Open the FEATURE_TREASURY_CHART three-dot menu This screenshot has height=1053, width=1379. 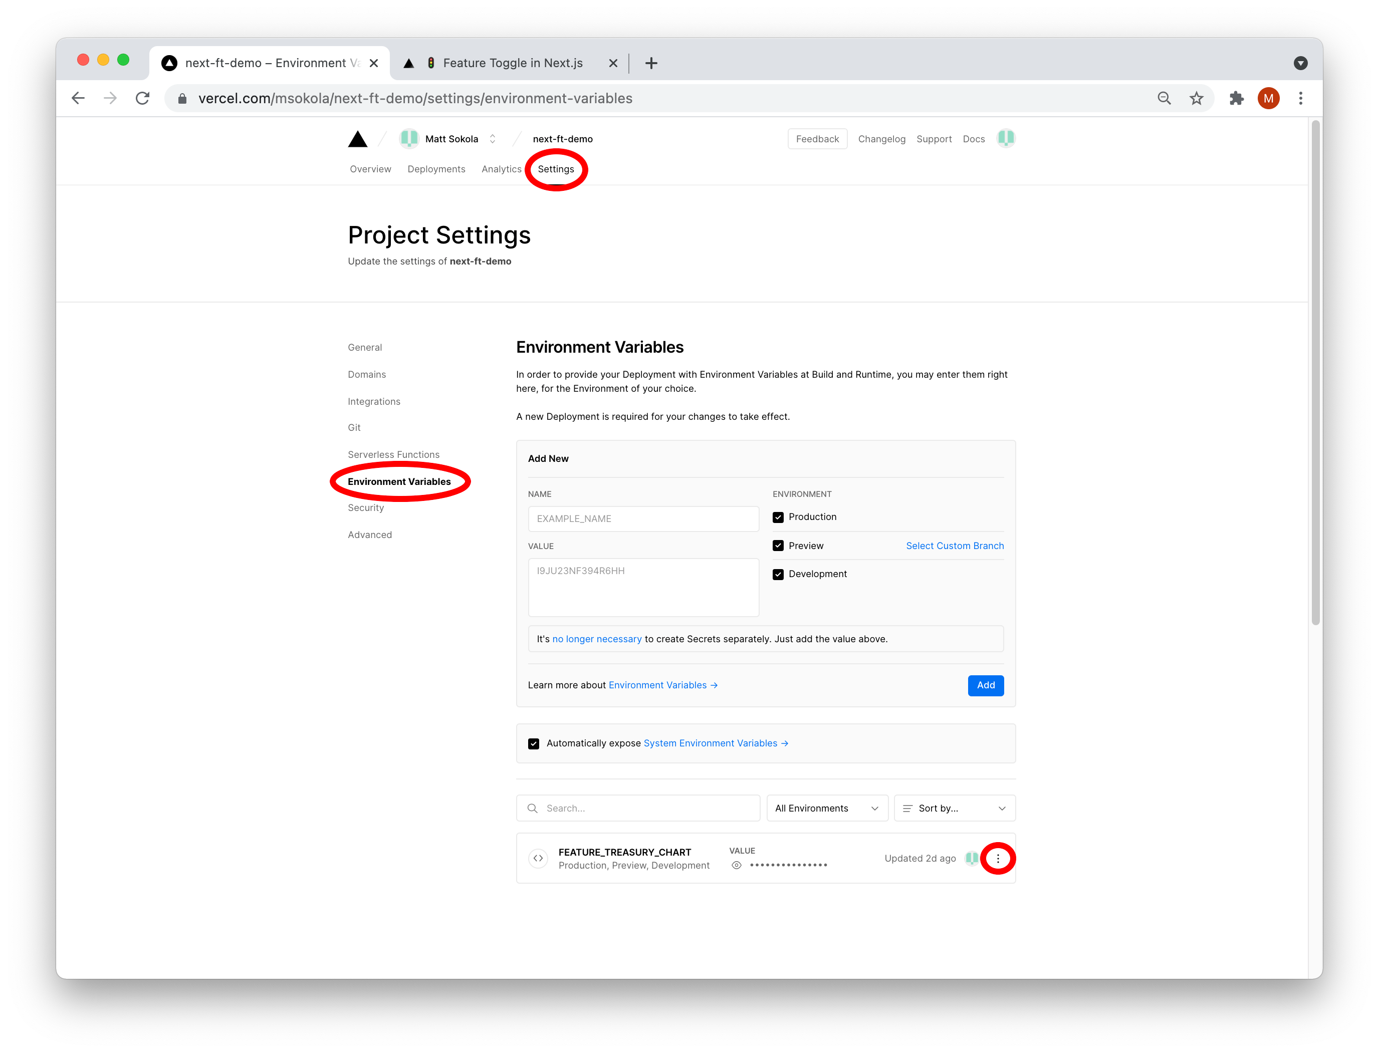point(998,858)
